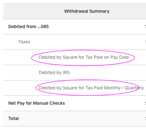
Task: Click the Taxes sub-row label
Action: (24, 42)
